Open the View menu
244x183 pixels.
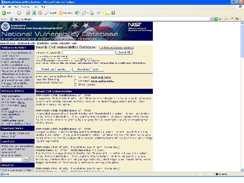pos(17,7)
